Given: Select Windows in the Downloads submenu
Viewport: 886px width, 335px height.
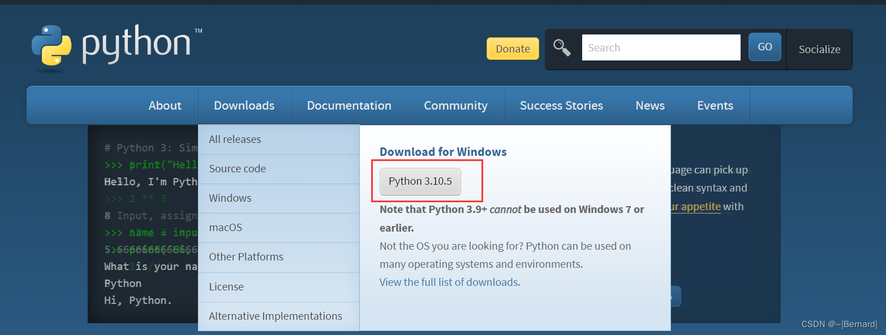Looking at the screenshot, I should click(x=279, y=198).
